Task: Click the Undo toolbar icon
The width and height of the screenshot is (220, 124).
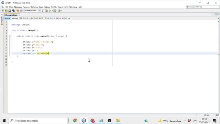Action: 18,11
